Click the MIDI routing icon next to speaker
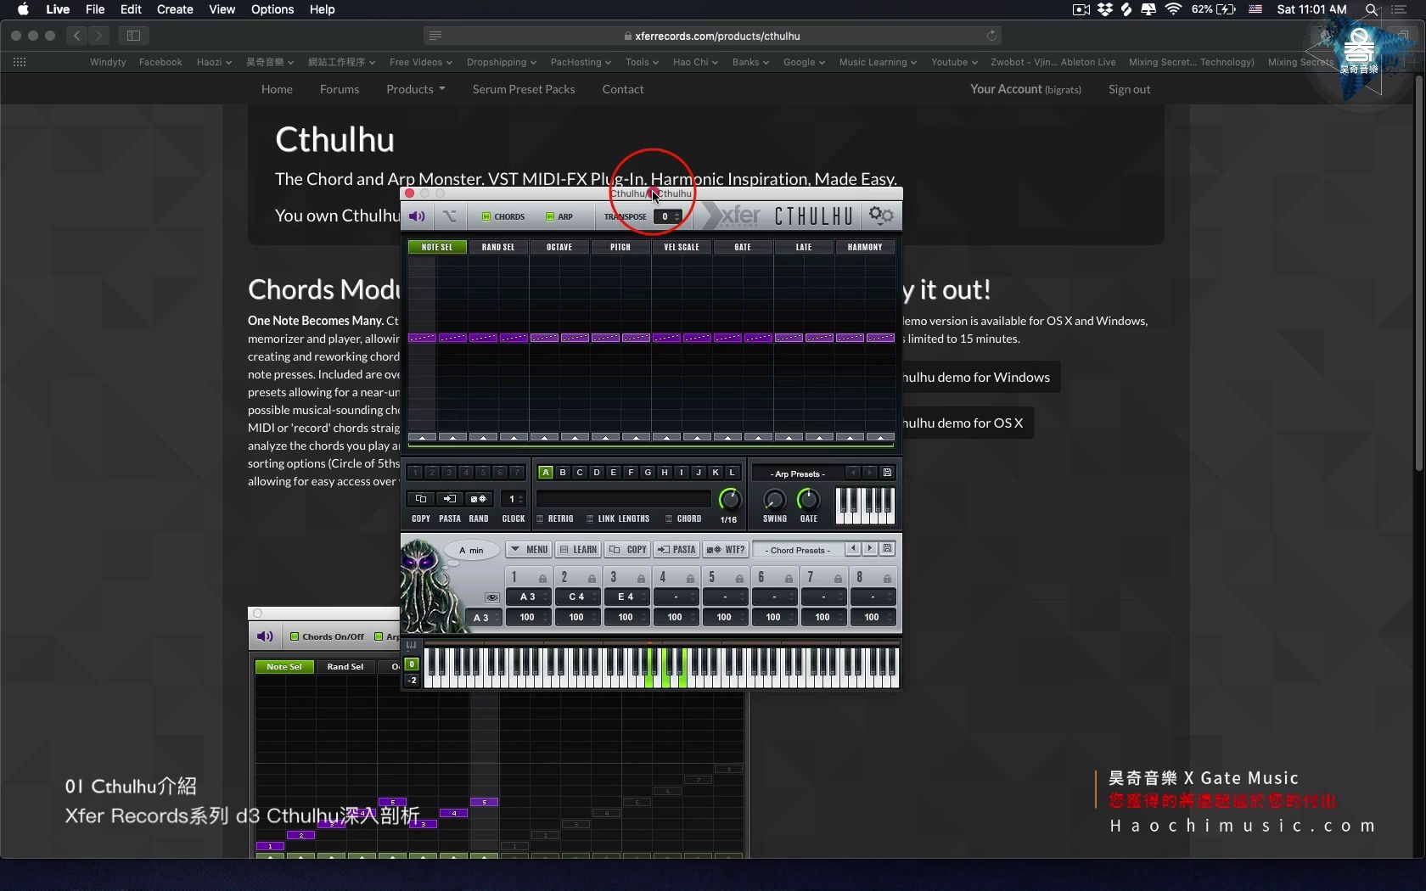The height and width of the screenshot is (891, 1426). (450, 216)
